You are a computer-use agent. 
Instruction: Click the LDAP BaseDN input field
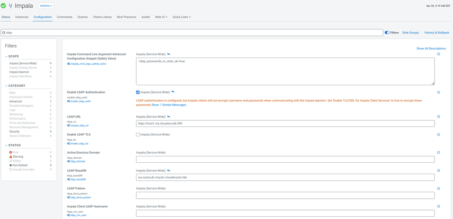point(285,177)
